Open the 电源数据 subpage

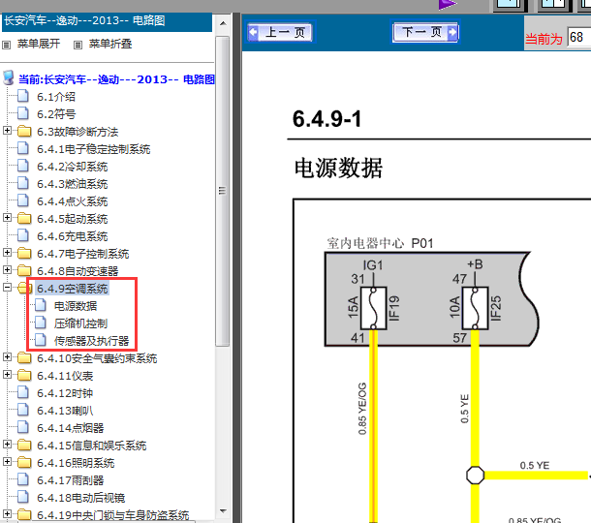click(76, 306)
